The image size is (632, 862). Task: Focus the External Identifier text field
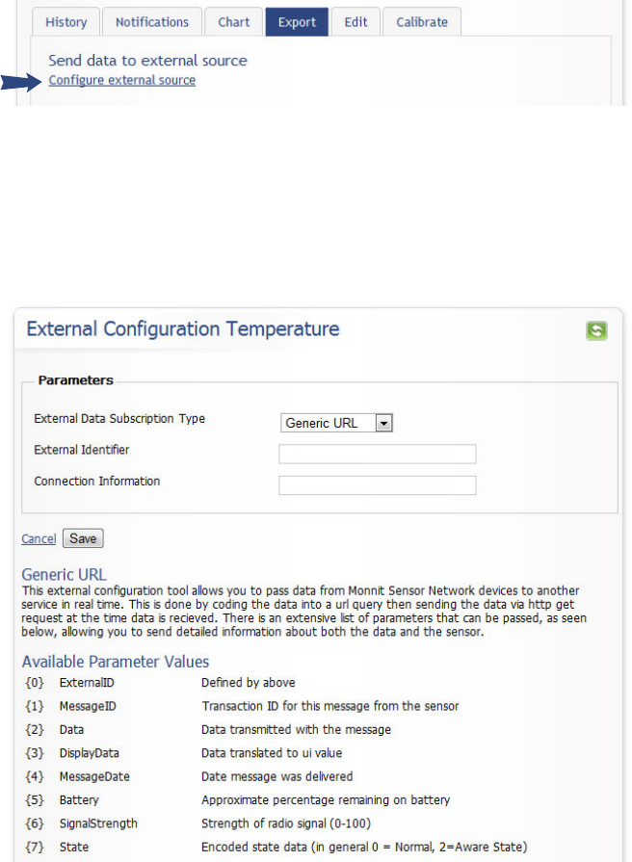(x=378, y=454)
